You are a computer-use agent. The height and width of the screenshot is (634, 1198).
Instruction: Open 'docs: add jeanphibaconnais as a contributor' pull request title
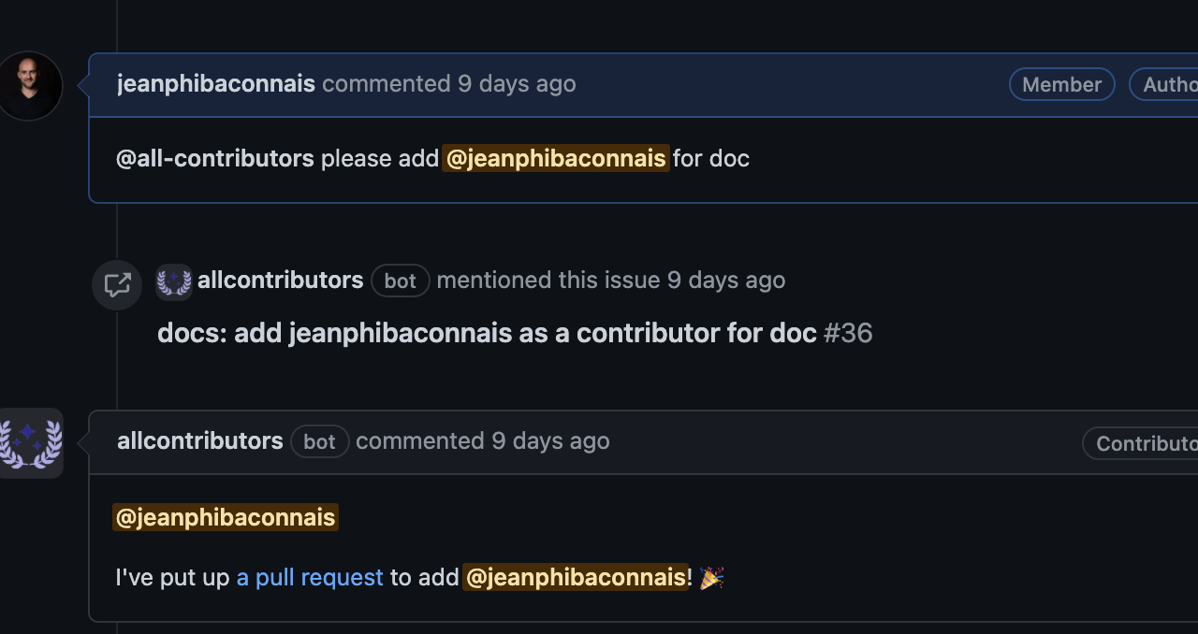tap(487, 333)
